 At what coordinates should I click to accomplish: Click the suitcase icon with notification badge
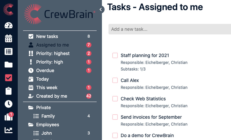9,117
